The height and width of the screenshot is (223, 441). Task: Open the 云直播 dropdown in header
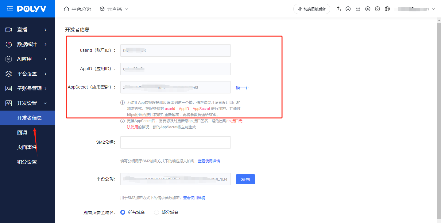[114, 9]
